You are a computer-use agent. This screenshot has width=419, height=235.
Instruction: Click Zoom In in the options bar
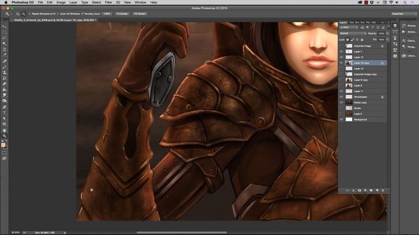coord(18,14)
